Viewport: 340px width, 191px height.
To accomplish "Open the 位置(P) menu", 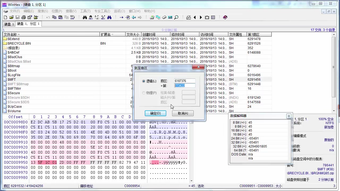I will (57, 11).
